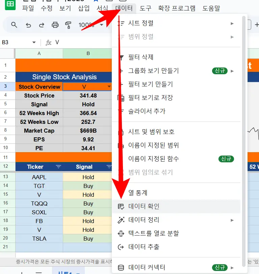Open the 삽입 menu
The width and height of the screenshot is (259, 274).
pos(84,8)
